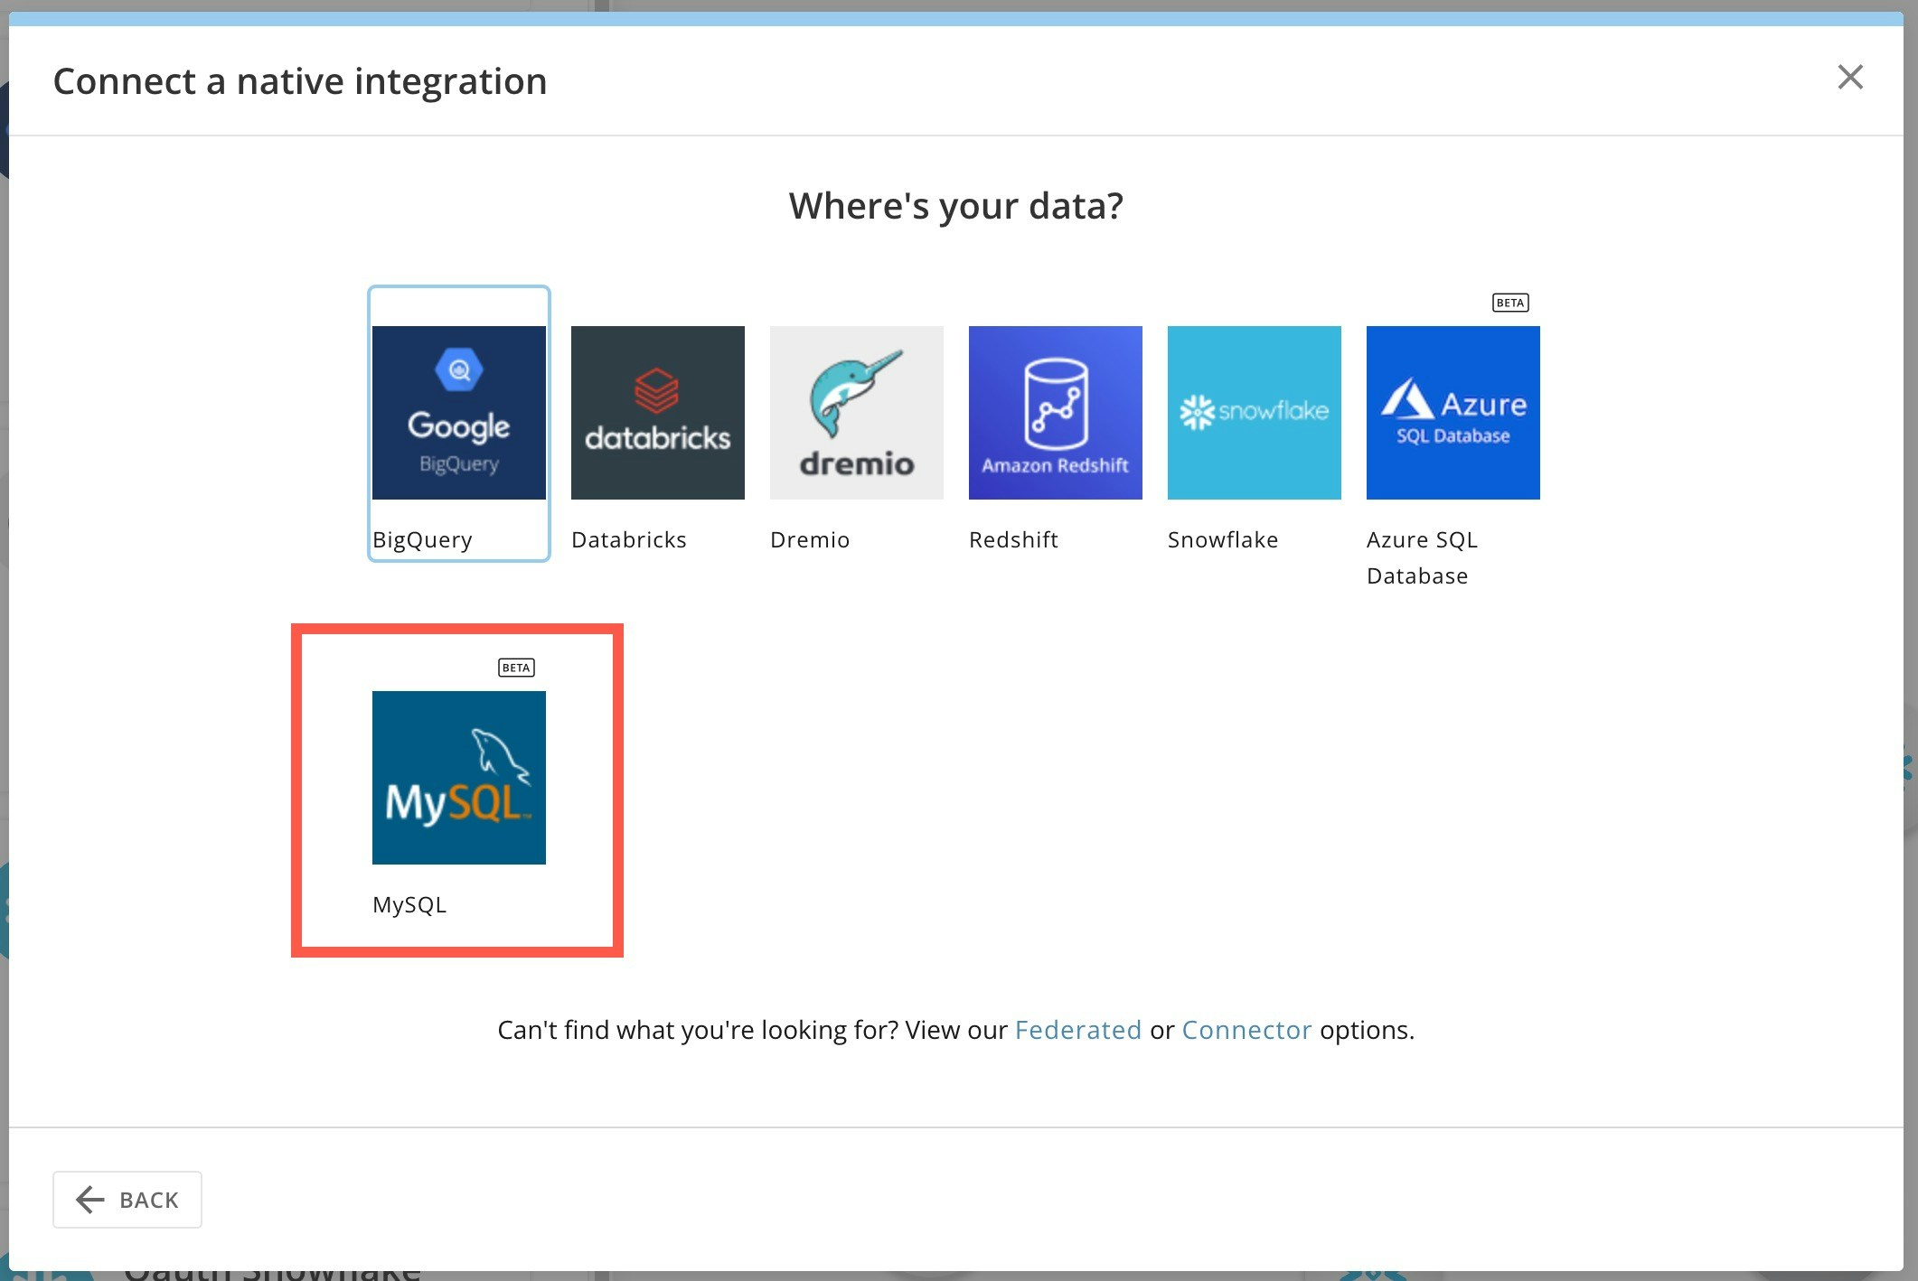Click the BETA badge on Azure SQL Database
The image size is (1918, 1281).
[x=1509, y=303]
